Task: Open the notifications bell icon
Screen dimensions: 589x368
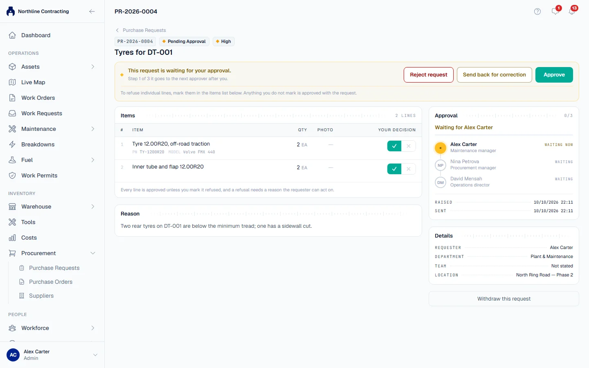Action: 572,11
